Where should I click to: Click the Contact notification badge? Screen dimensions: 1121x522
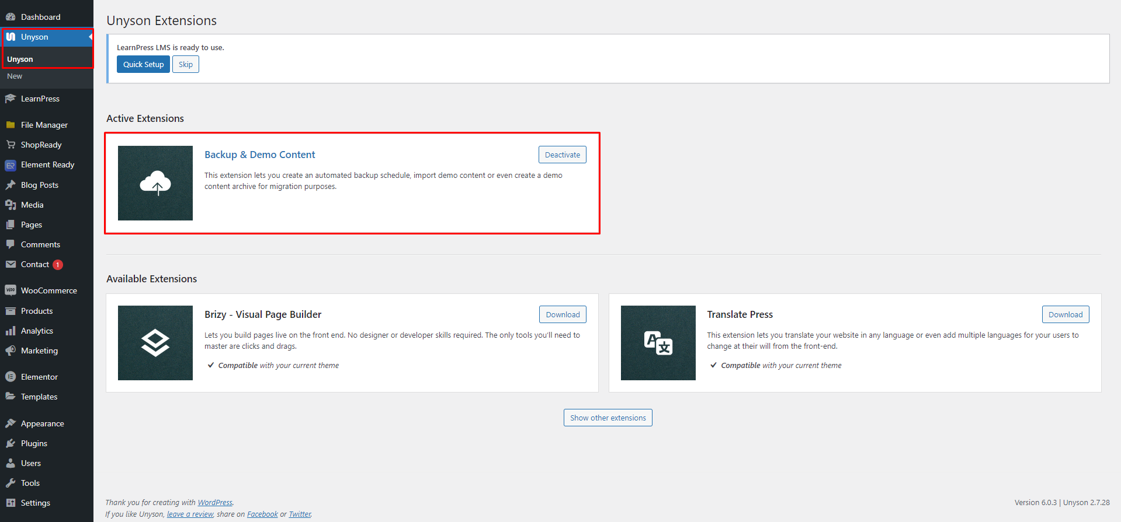point(58,265)
